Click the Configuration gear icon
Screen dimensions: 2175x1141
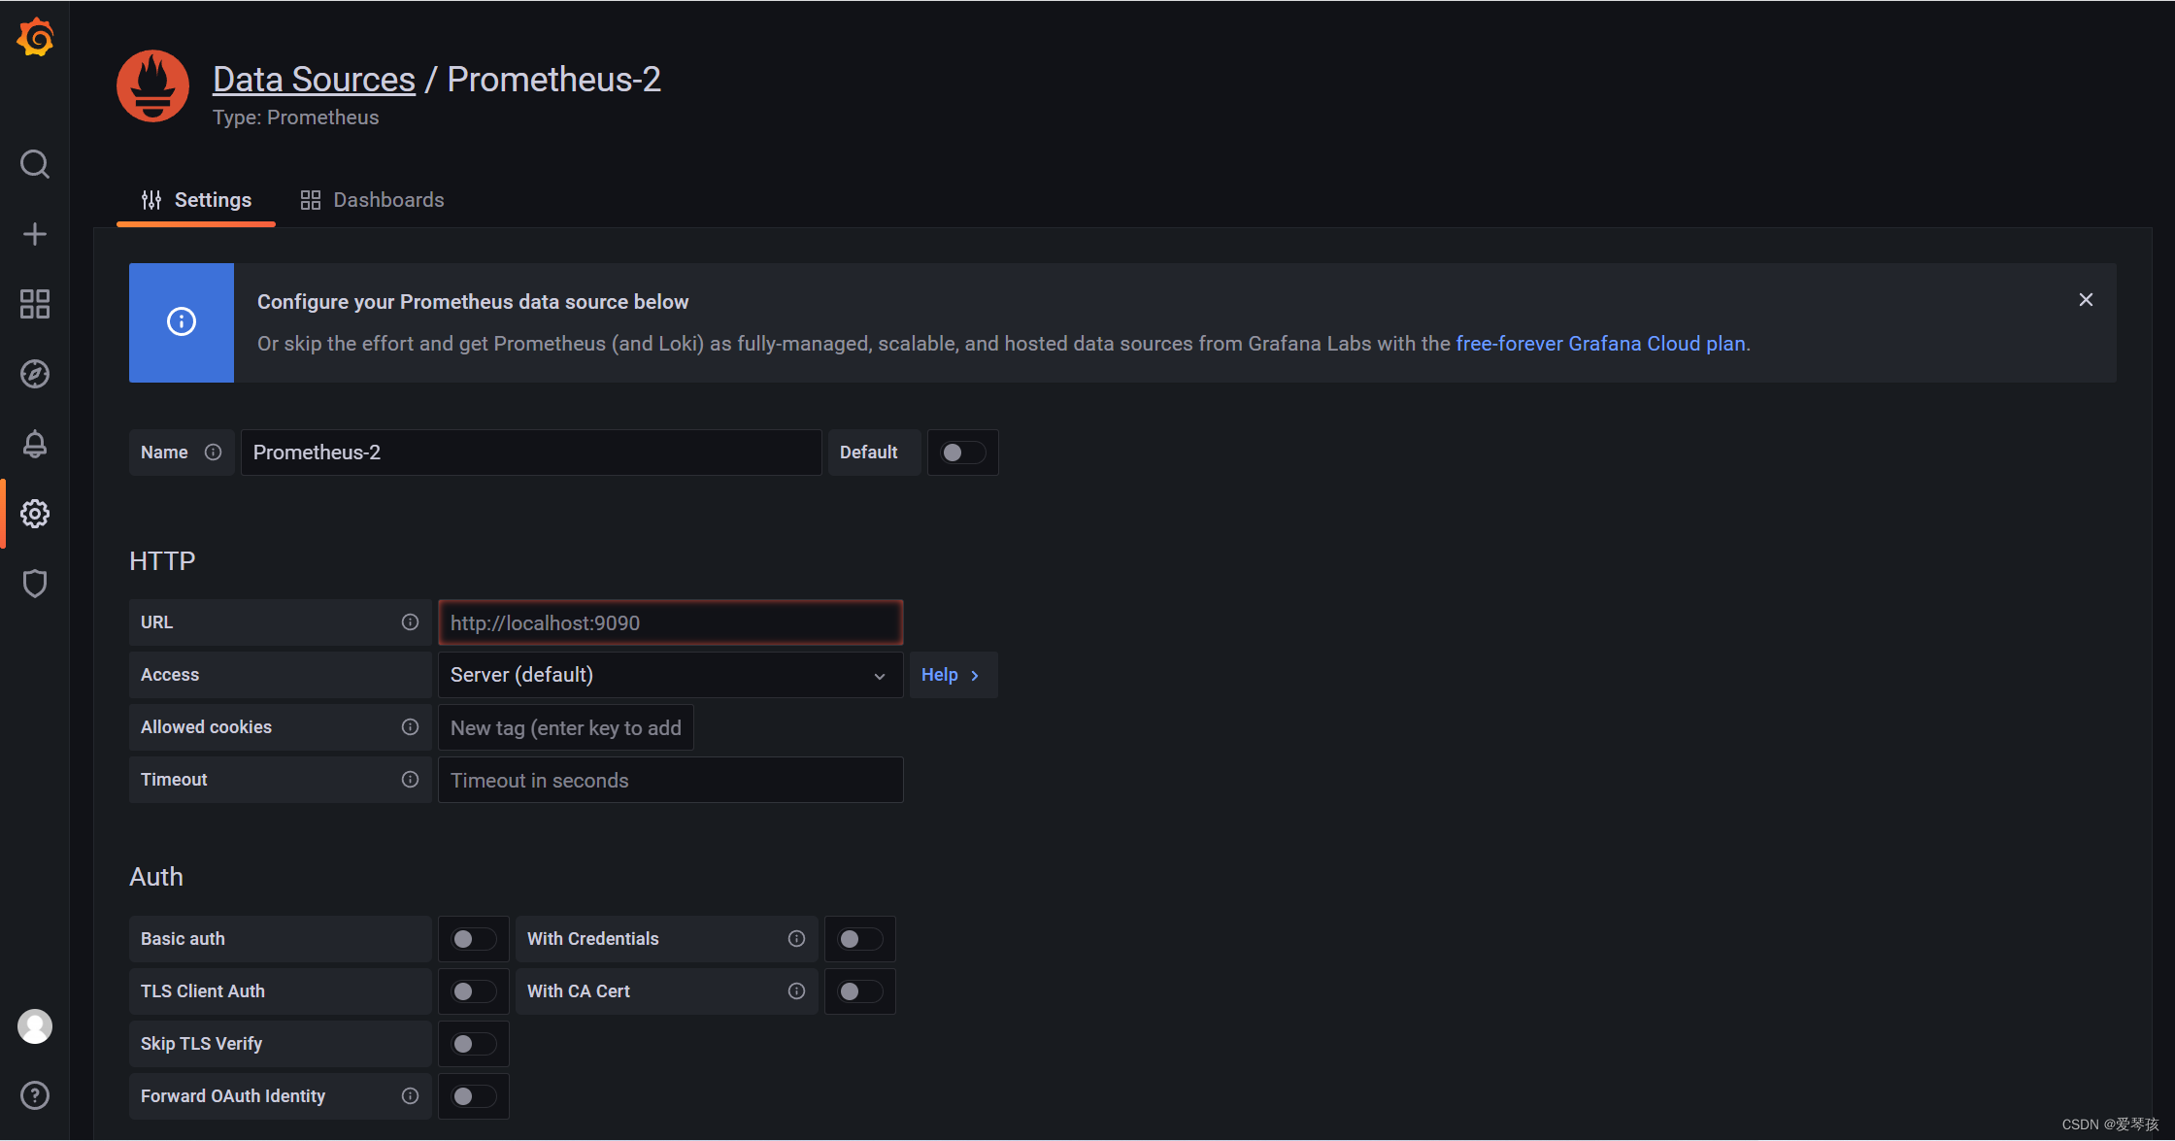point(35,514)
